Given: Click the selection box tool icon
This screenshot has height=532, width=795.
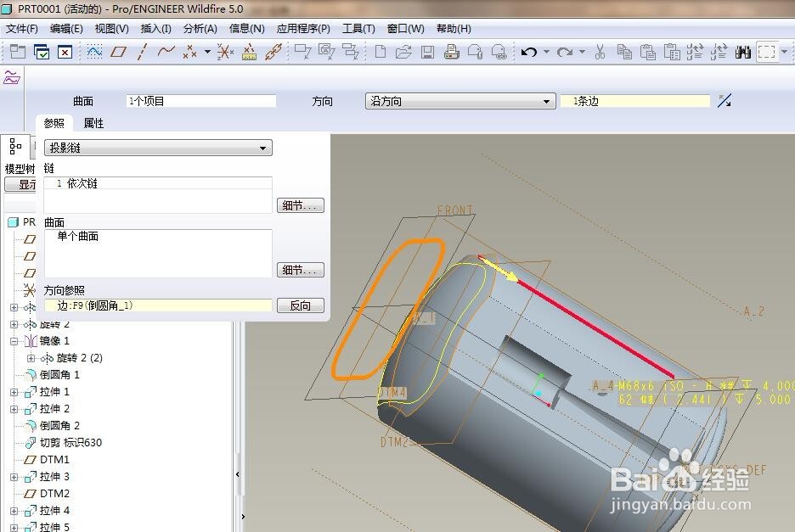Looking at the screenshot, I should point(767,52).
